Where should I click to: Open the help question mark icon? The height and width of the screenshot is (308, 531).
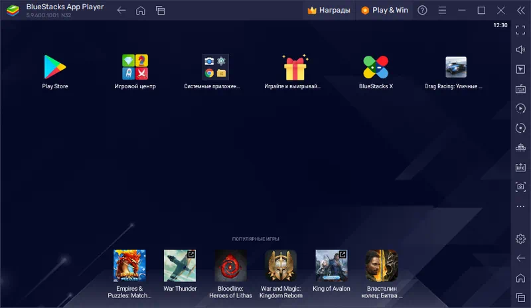coord(422,10)
